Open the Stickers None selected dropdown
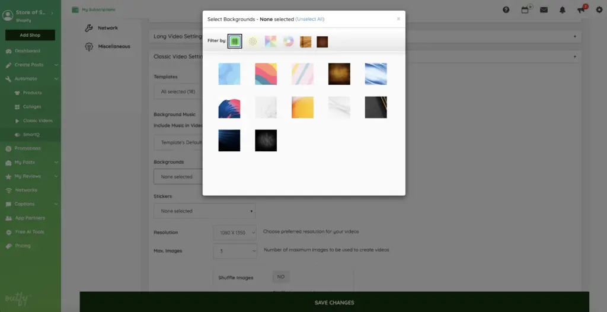607x312 pixels. [x=204, y=211]
